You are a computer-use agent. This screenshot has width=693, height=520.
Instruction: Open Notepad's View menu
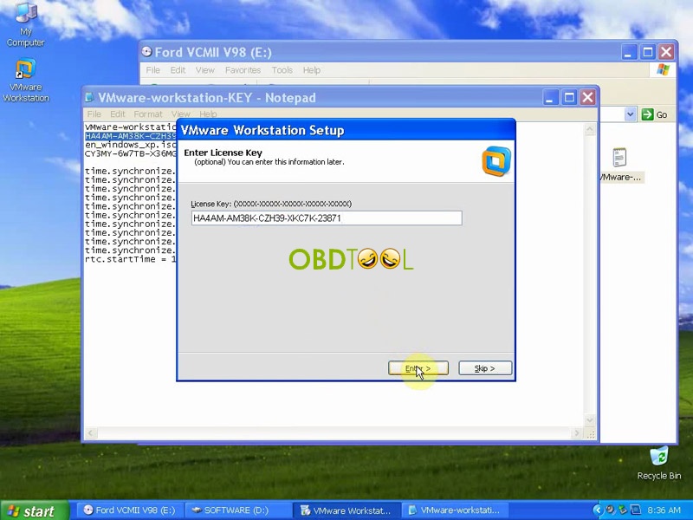point(180,114)
